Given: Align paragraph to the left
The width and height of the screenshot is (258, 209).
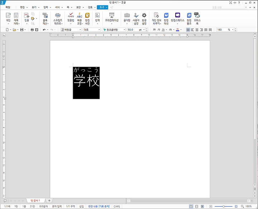Looking at the screenshot, I should tap(192, 30).
